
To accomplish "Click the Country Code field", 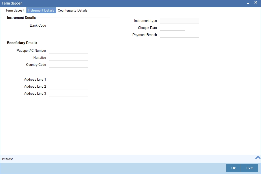I will click(x=68, y=65).
